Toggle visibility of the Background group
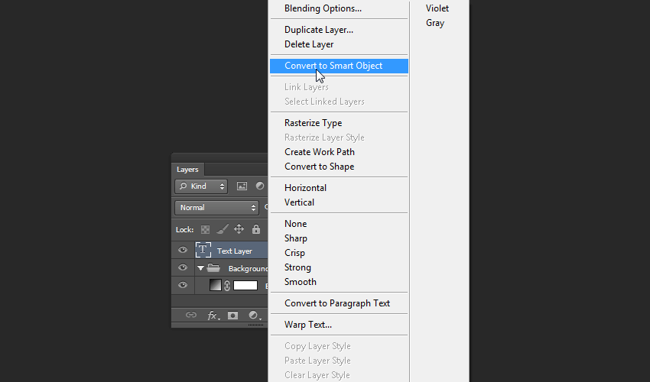650x382 pixels. (183, 267)
